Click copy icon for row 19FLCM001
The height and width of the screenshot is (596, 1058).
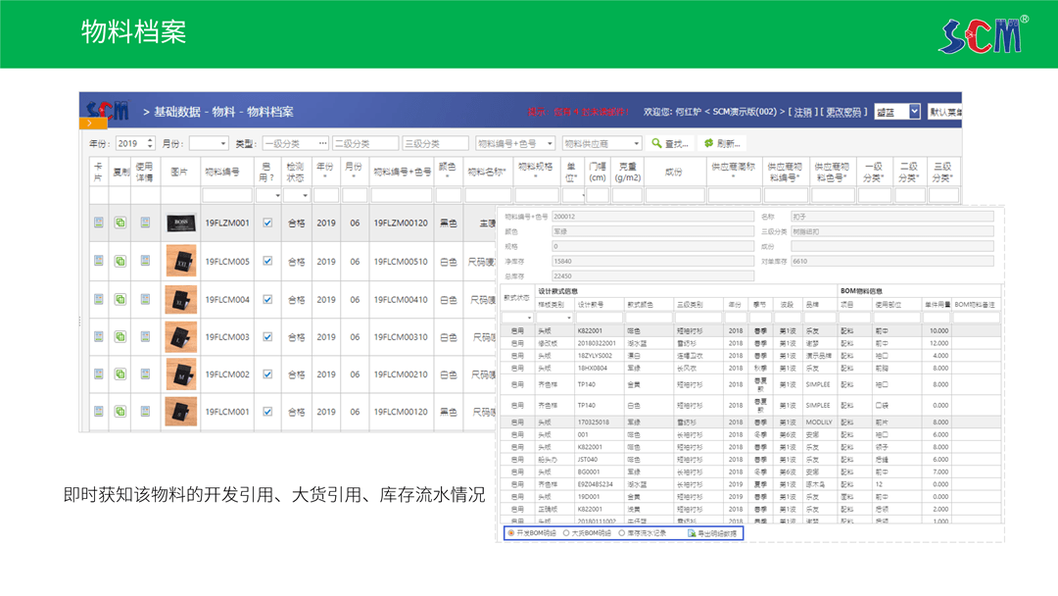[120, 411]
